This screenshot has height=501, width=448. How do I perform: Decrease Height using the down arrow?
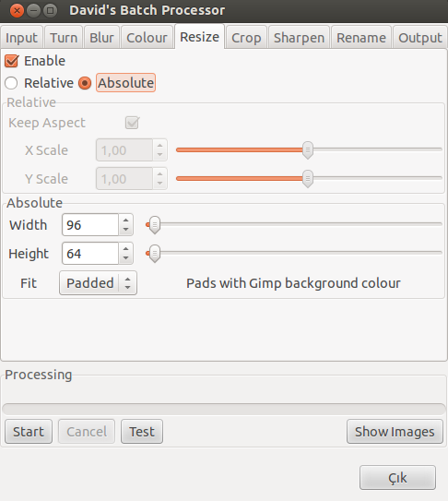(125, 258)
